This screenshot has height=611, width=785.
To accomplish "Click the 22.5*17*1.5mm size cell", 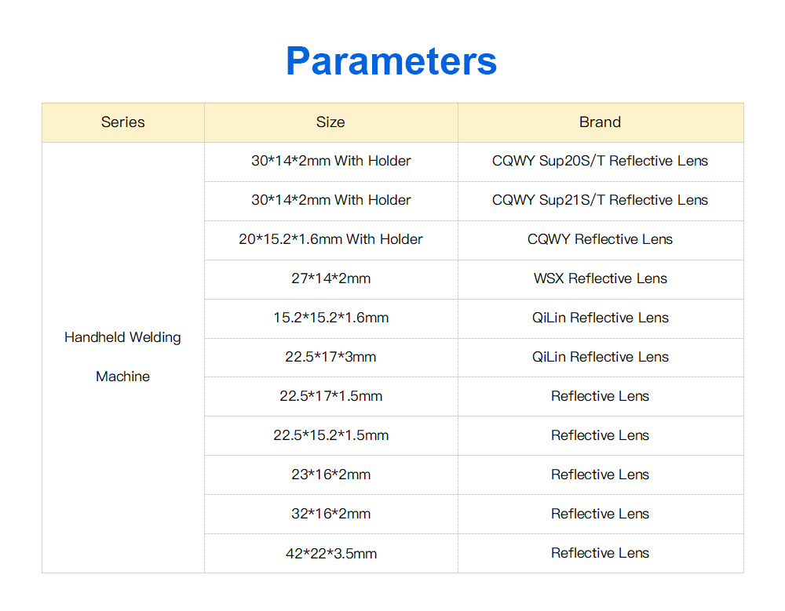I will (x=331, y=396).
